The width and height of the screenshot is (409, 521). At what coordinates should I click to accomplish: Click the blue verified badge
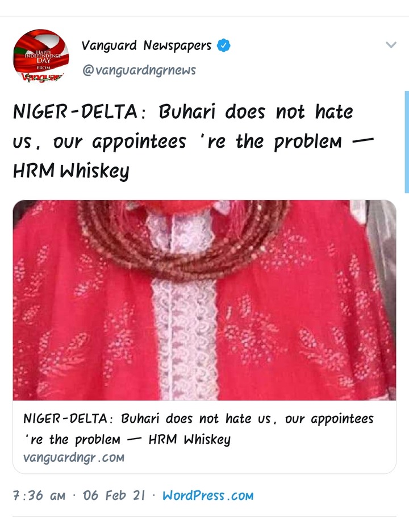tap(224, 45)
